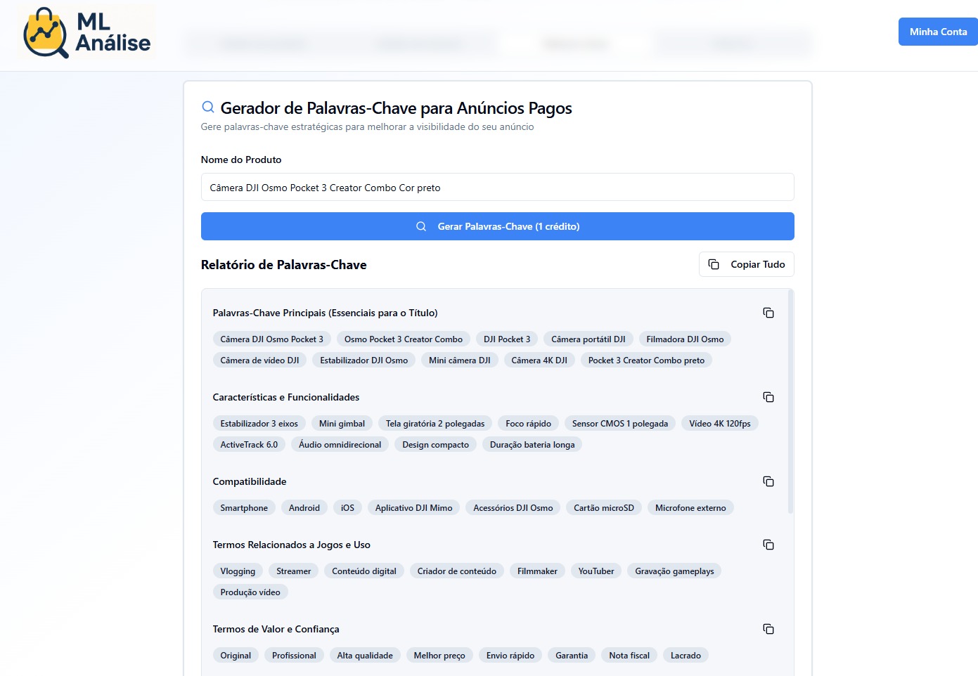Copy Compatibilidade section keywords
Screen dimensions: 978x676
[768, 481]
